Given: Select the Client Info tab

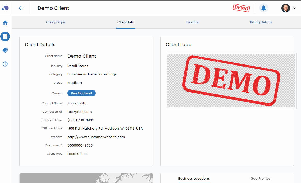Looking at the screenshot, I should (x=125, y=22).
